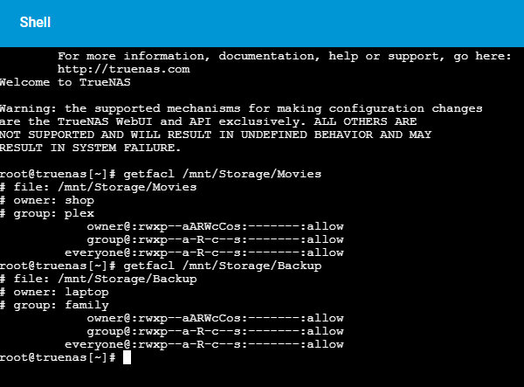524x387 pixels.
Task: Click the last root@truenas[~]# prompt
Action: point(58,357)
